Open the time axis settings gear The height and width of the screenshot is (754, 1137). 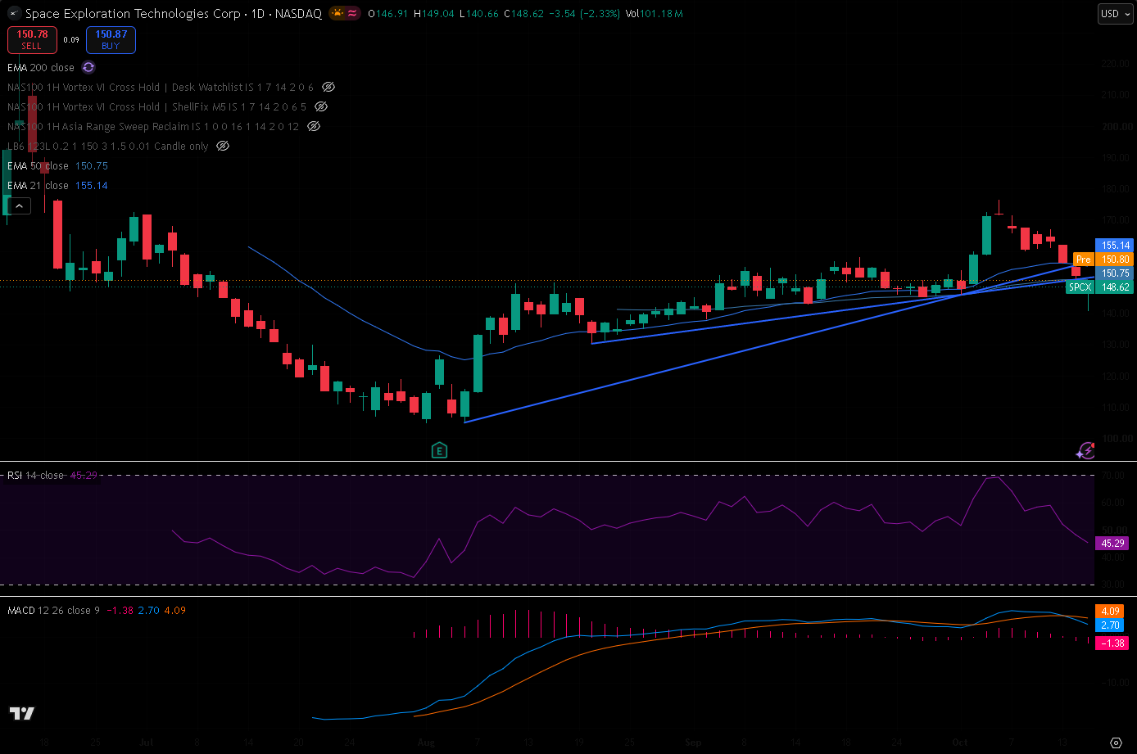tap(1116, 743)
